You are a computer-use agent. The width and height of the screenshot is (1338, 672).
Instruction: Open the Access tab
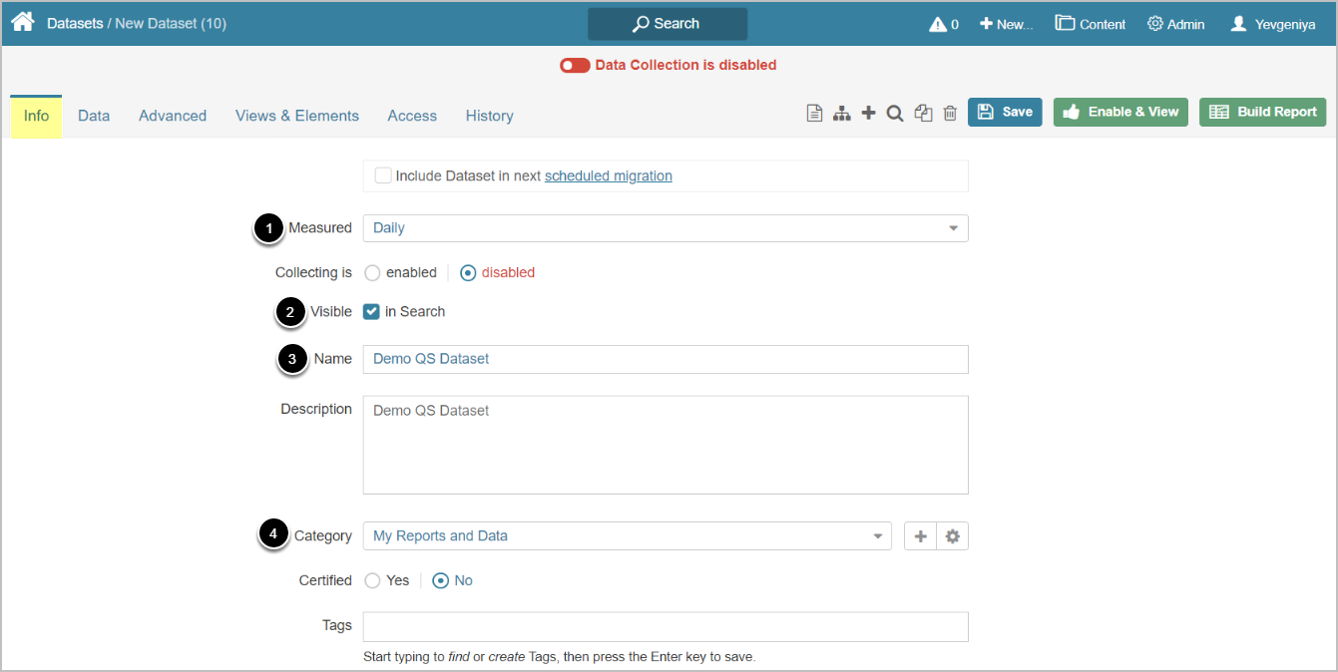[412, 117]
